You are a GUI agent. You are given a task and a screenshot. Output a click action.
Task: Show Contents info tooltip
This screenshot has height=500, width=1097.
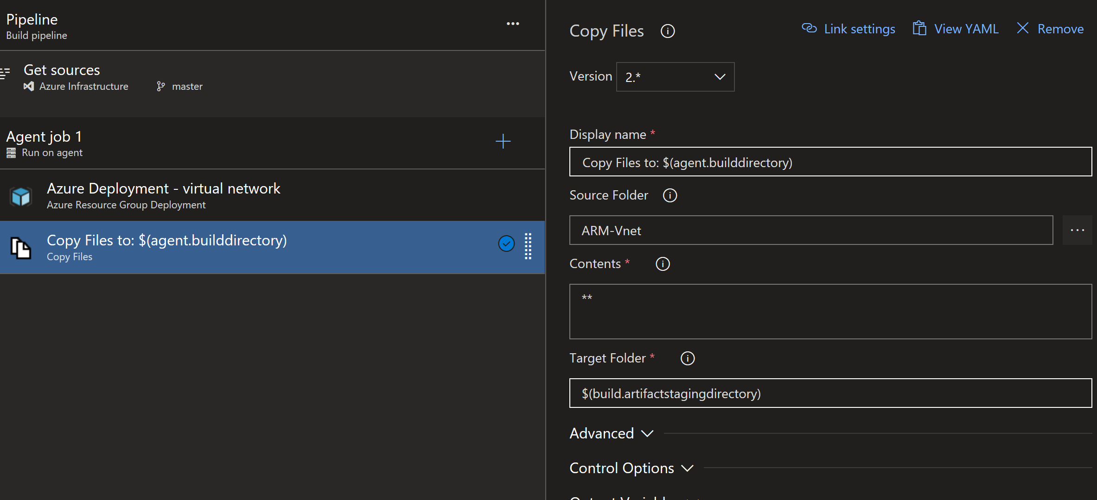pos(663,264)
